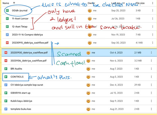
Task: Click the Aug 21, 2023 modified date
Action: pyautogui.click(x=117, y=109)
